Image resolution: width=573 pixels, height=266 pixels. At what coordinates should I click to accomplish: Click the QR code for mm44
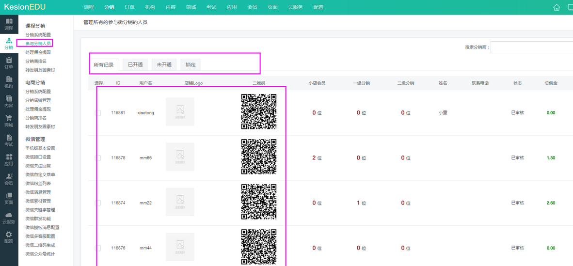coord(259,247)
